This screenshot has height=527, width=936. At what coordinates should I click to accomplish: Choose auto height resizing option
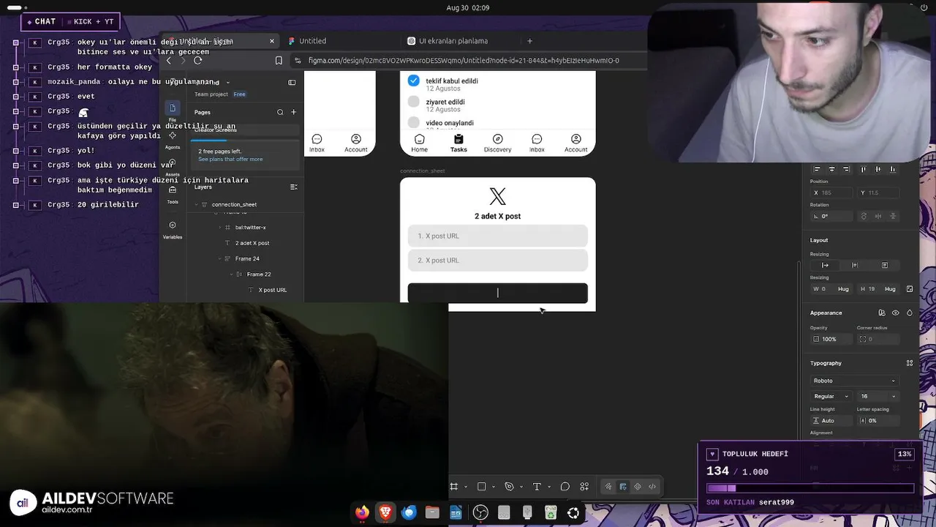pyautogui.click(x=855, y=265)
